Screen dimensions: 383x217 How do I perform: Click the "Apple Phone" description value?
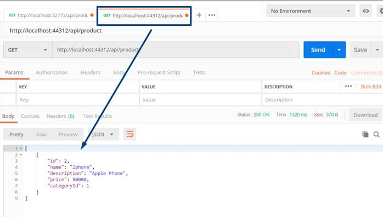coord(108,173)
